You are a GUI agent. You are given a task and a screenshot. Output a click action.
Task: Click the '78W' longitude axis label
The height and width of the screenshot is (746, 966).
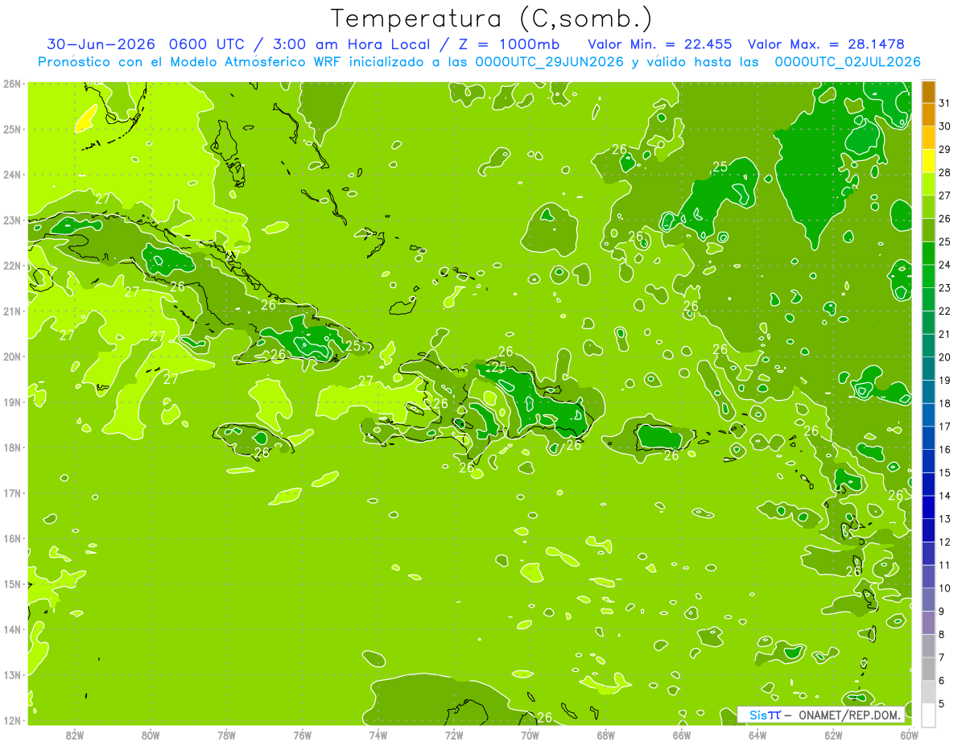226,735
